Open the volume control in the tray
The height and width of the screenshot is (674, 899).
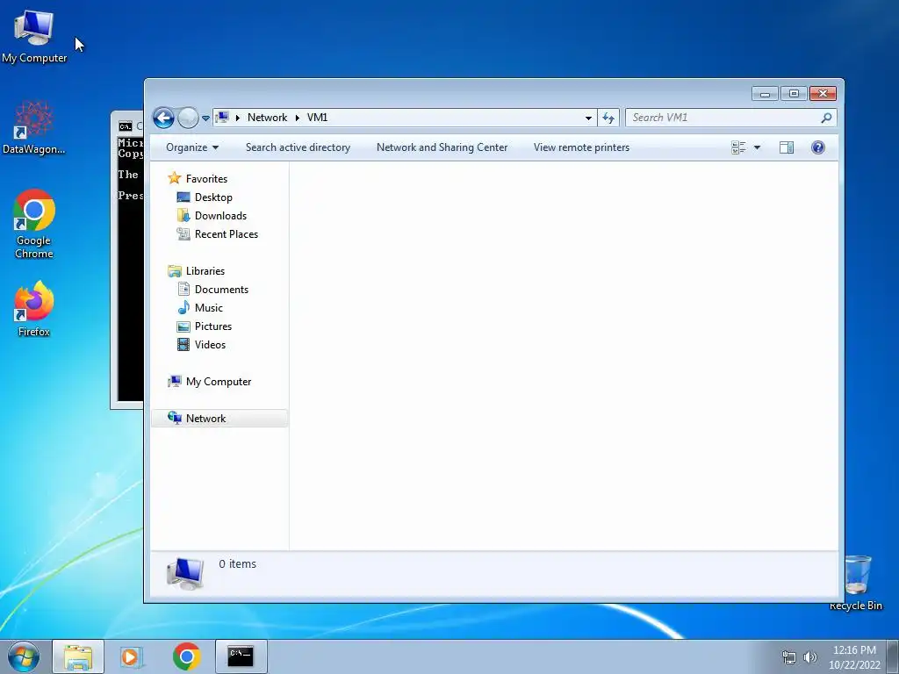click(x=810, y=657)
